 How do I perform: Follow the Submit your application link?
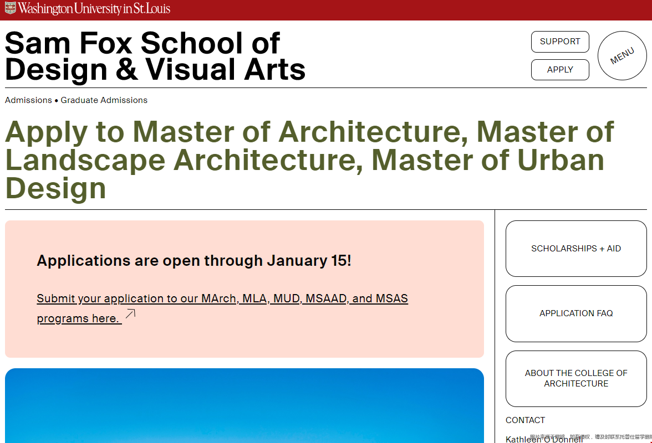[x=222, y=299]
